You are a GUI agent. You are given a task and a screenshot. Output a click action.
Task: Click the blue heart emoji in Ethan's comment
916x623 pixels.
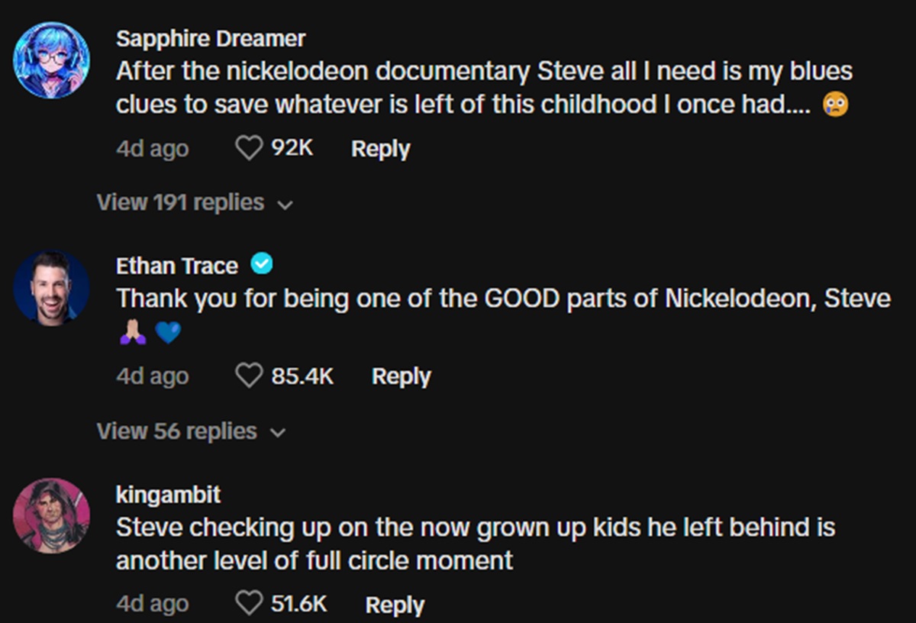pos(168,333)
